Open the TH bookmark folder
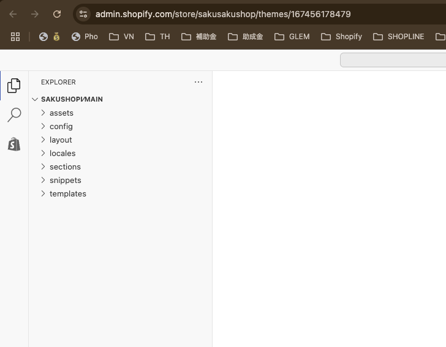The height and width of the screenshot is (347, 446). pos(157,37)
